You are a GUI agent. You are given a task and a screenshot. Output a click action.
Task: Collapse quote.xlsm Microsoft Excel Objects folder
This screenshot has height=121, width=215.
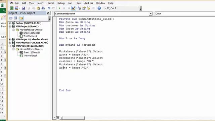(x=13, y=49)
